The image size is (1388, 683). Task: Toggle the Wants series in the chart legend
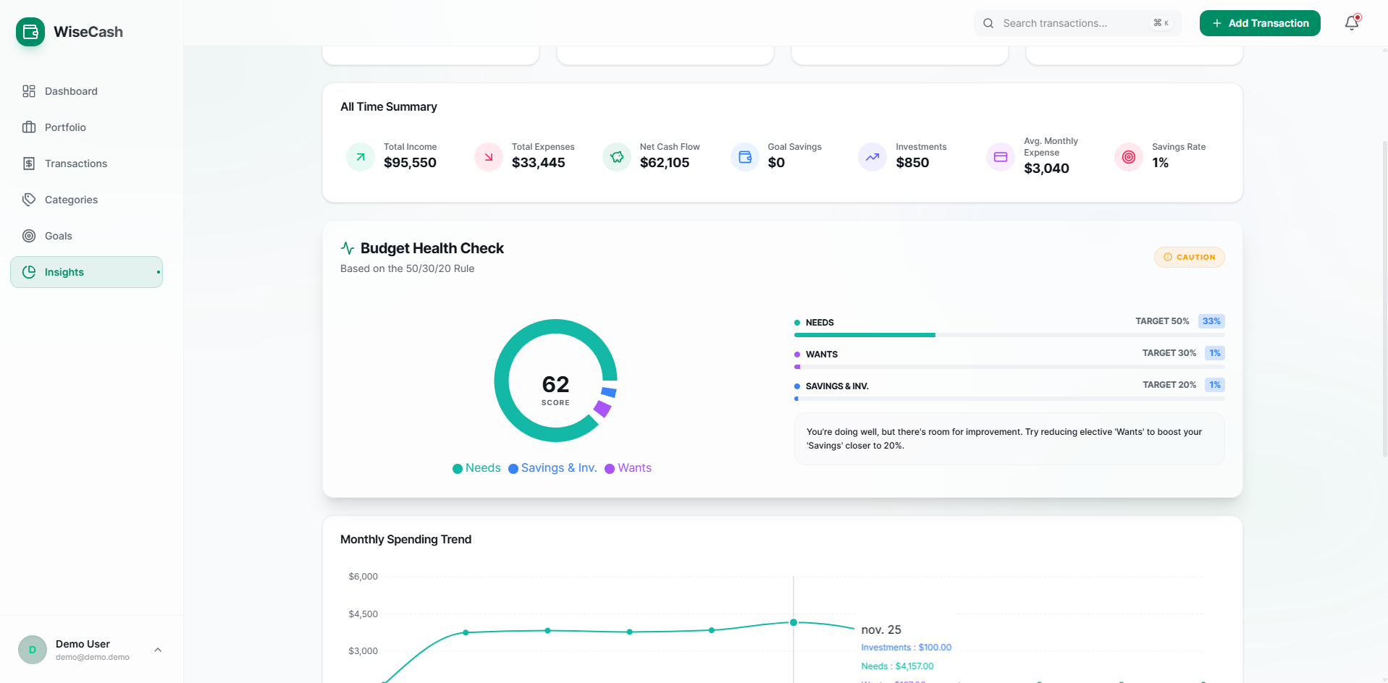tap(628, 468)
